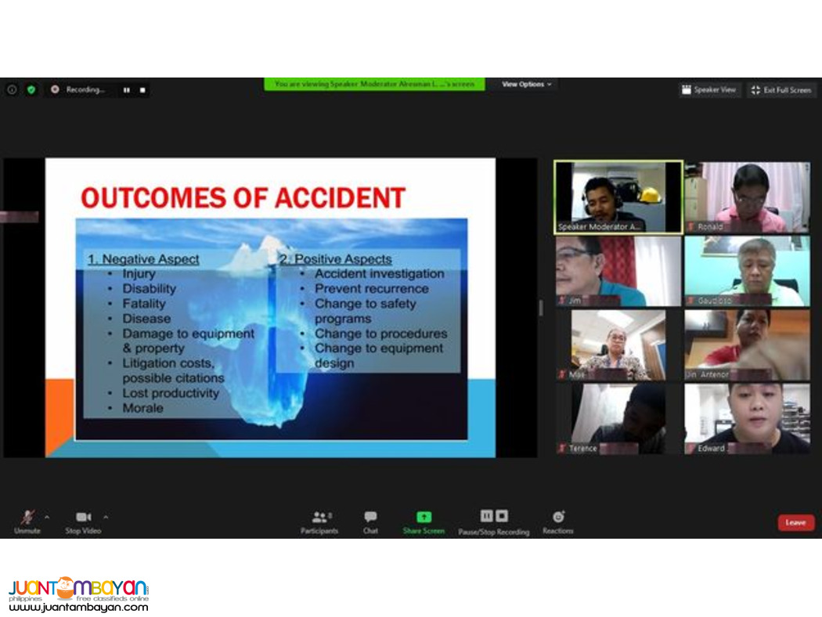Pause recording using top-left pause icon
The height and width of the screenshot is (617, 822).
126,90
